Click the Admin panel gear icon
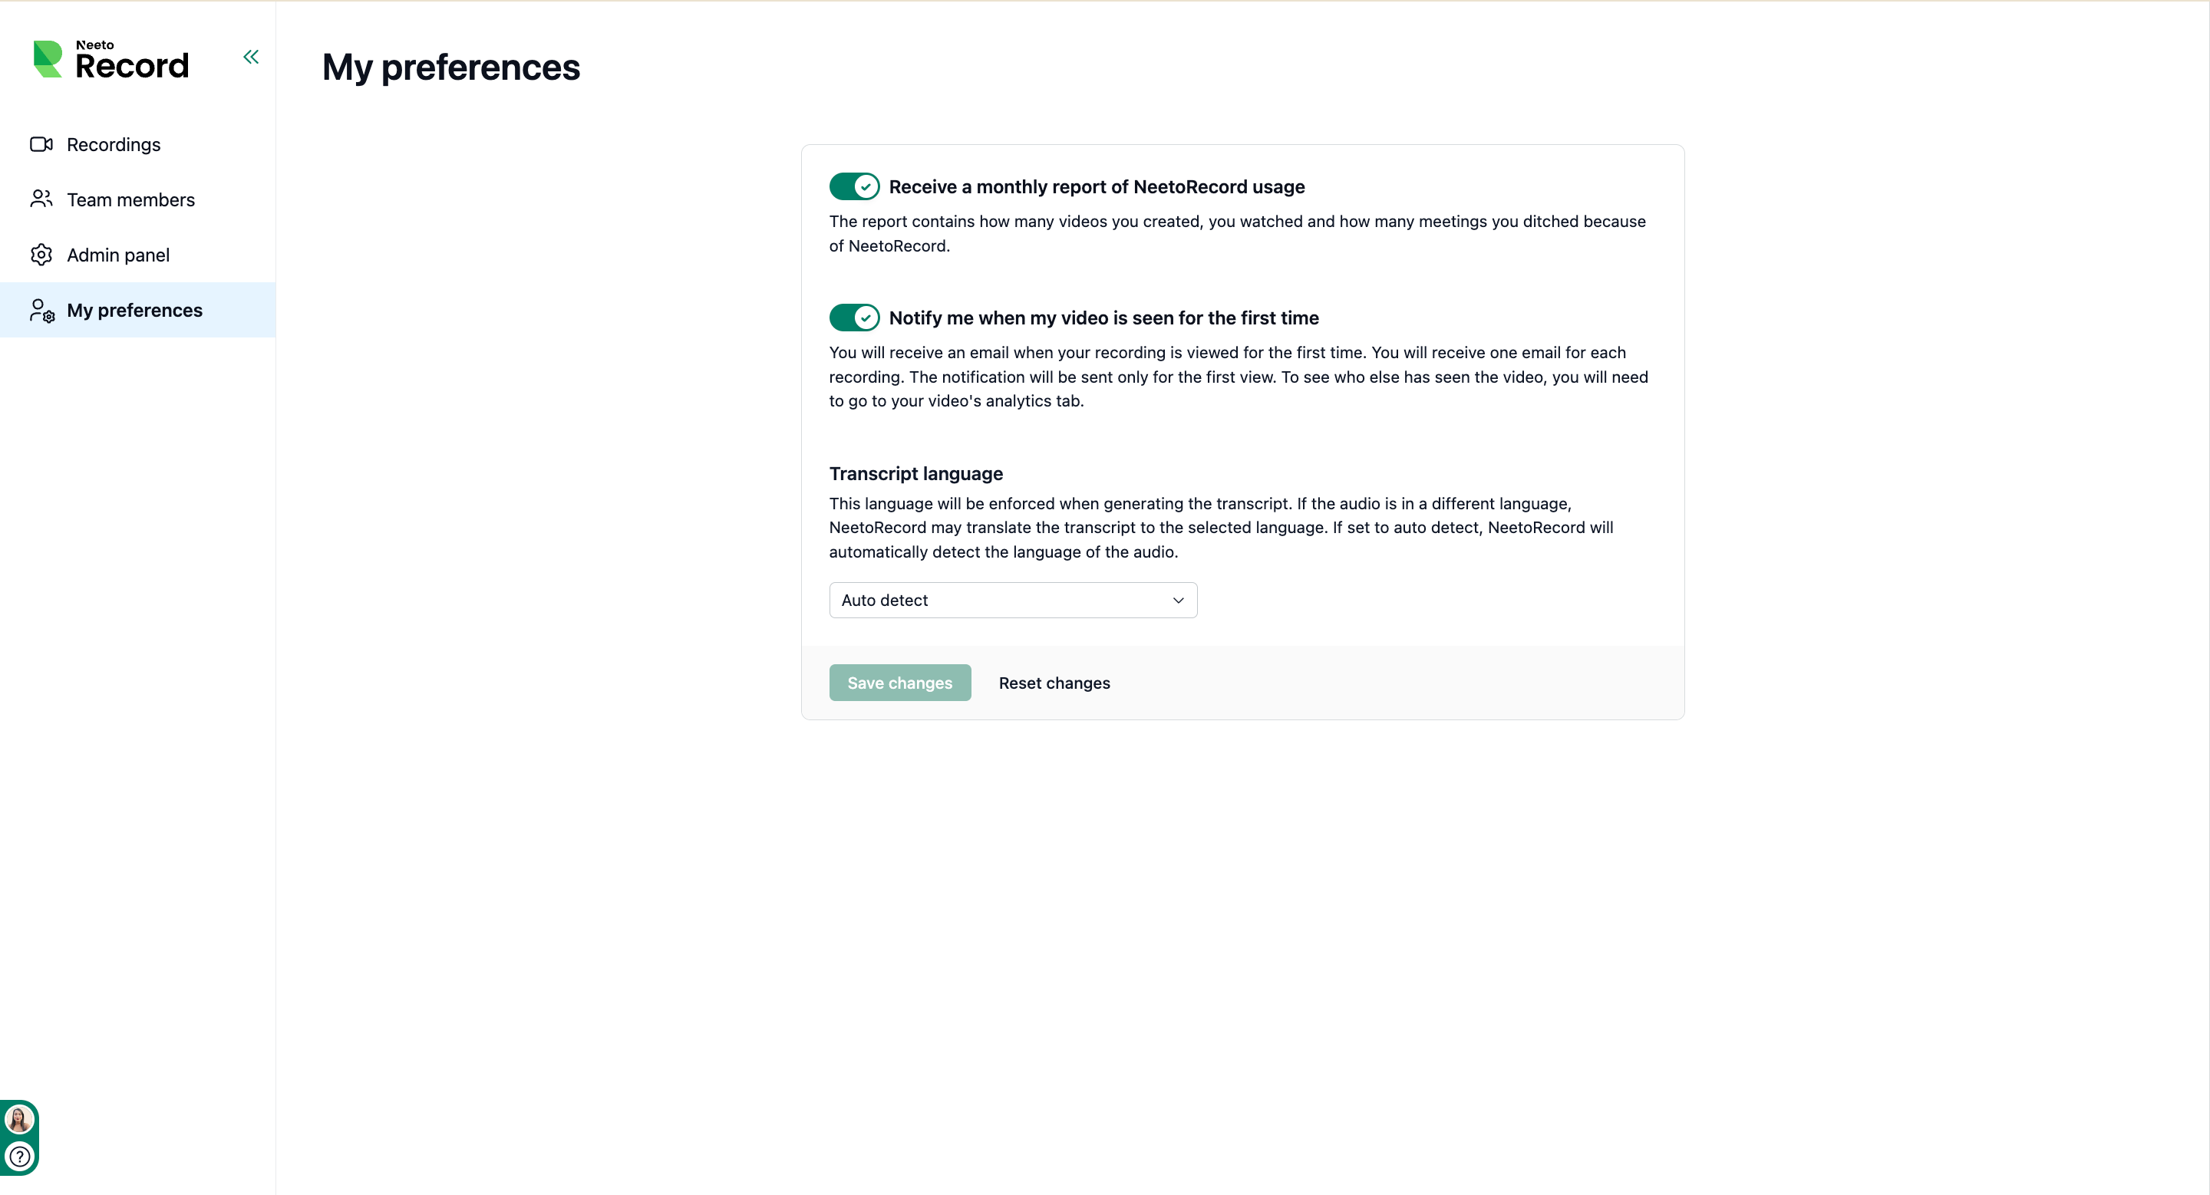The width and height of the screenshot is (2210, 1195). (41, 255)
